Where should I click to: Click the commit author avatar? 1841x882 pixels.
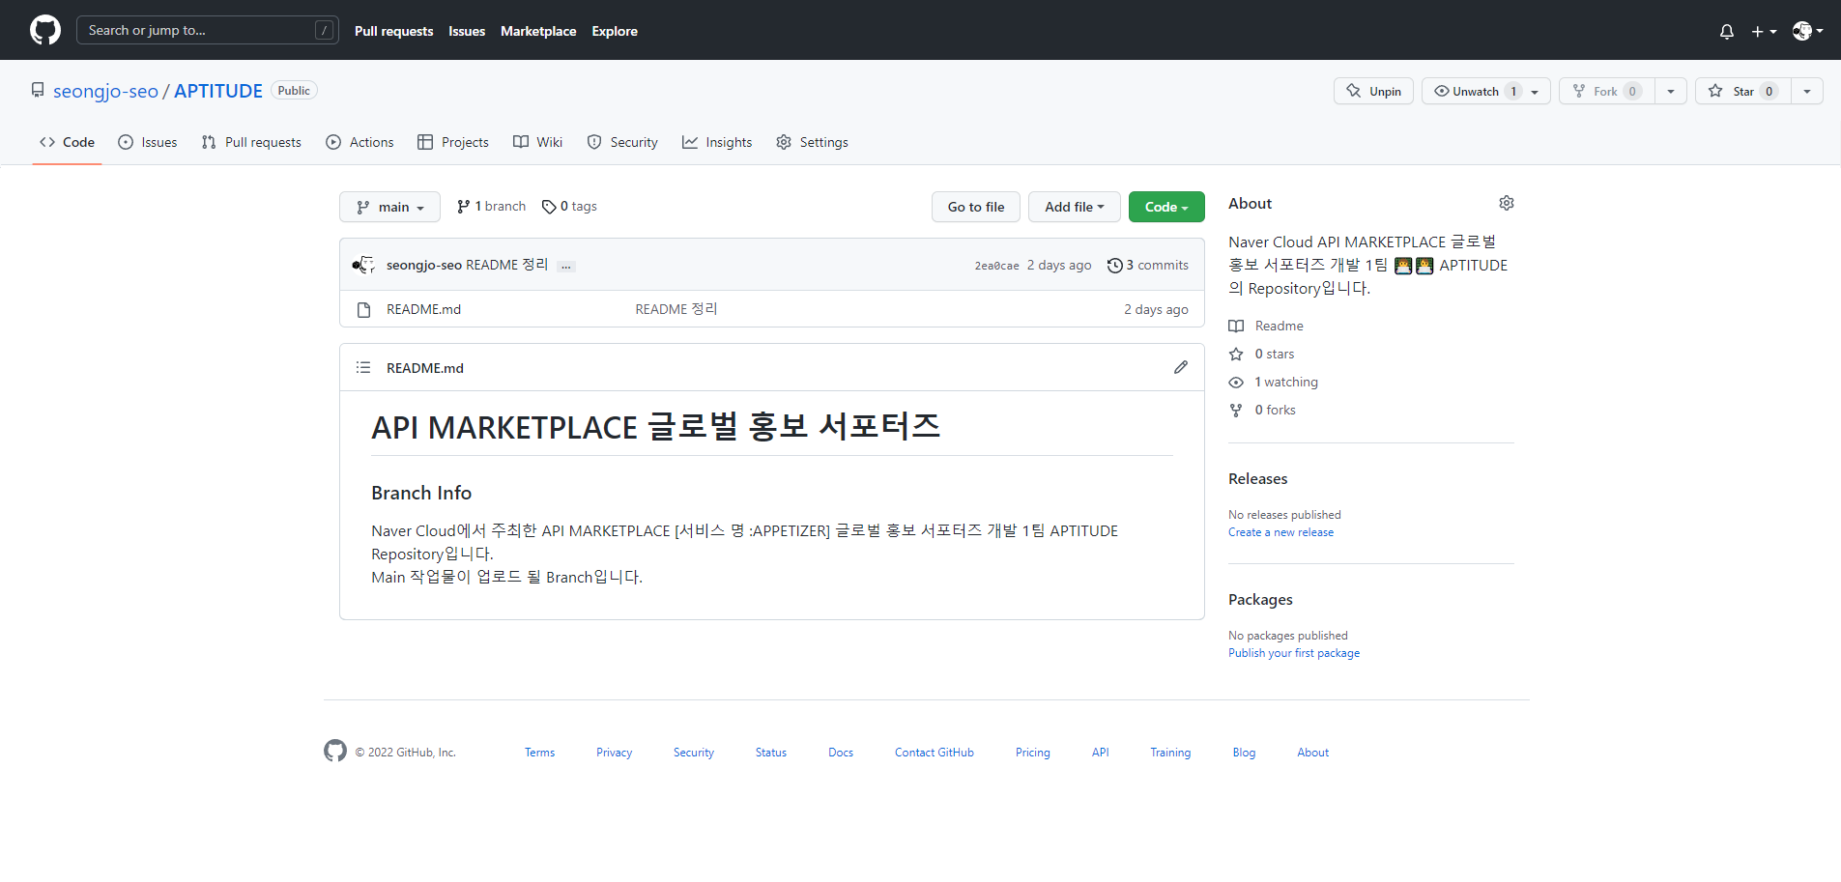pos(363,265)
